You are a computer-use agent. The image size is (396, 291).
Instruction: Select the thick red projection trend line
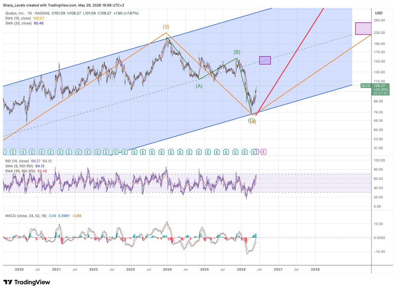point(290,62)
